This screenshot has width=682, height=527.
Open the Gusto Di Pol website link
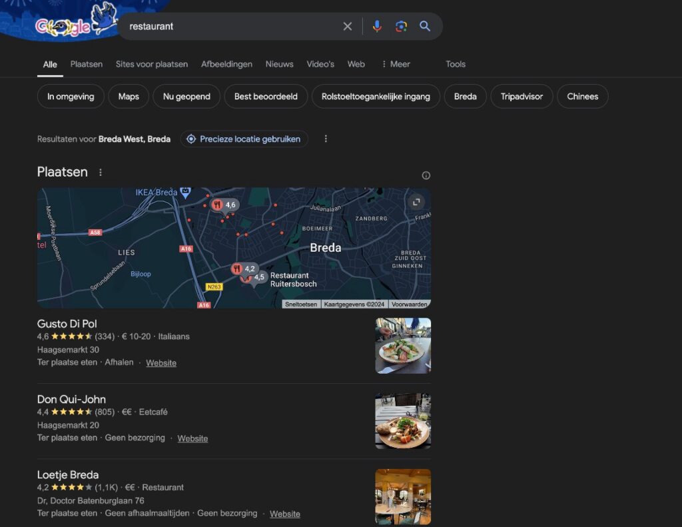(161, 363)
